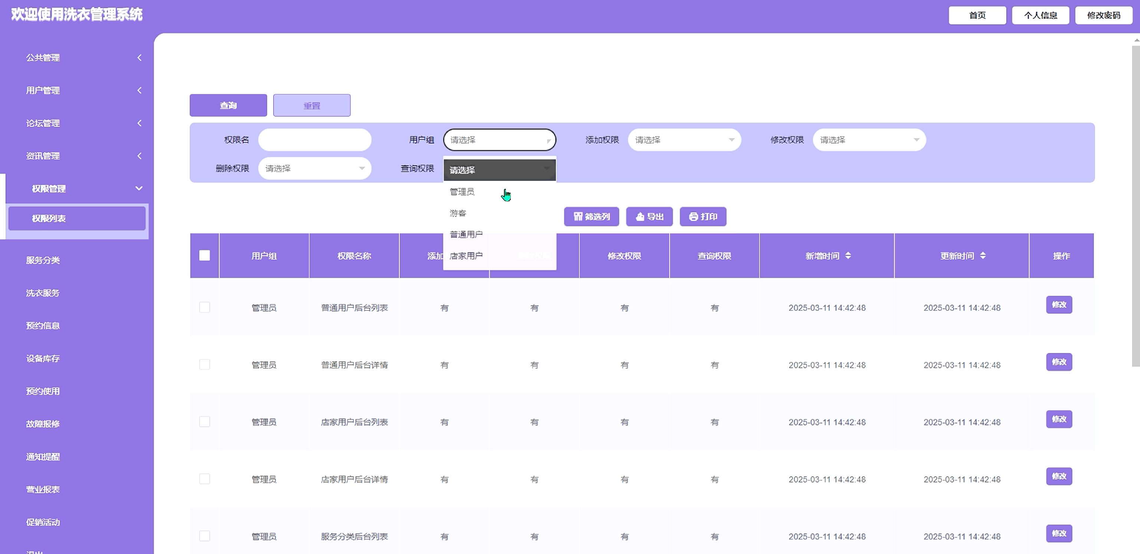The height and width of the screenshot is (554, 1140).
Task: Open the 添加权限 dropdown
Action: point(684,140)
